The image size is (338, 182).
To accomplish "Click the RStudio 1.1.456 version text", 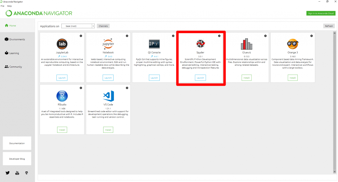I will [x=62, y=109].
